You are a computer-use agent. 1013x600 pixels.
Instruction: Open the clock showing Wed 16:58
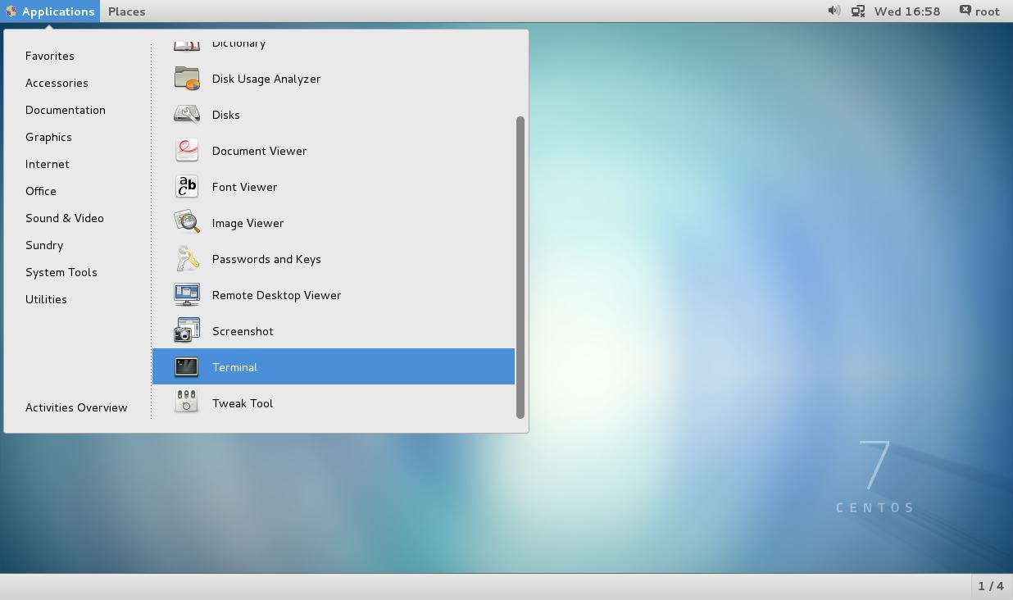[x=907, y=11]
